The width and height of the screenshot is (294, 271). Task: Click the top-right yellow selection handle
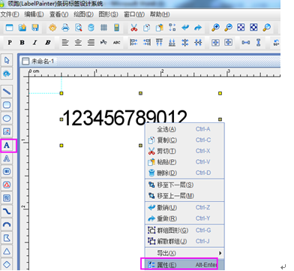pyautogui.click(x=220, y=93)
